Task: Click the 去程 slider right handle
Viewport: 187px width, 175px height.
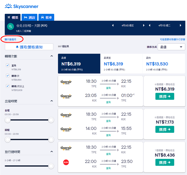Action: tap(51, 120)
